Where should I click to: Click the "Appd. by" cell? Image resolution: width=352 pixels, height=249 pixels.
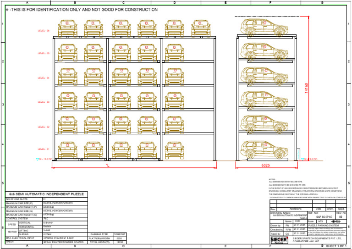[277, 234]
